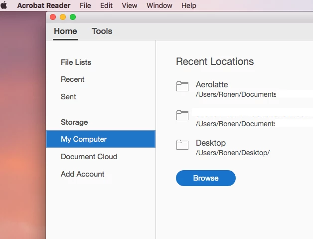Switch to the Home tab
This screenshot has height=239, width=313.
point(65,31)
